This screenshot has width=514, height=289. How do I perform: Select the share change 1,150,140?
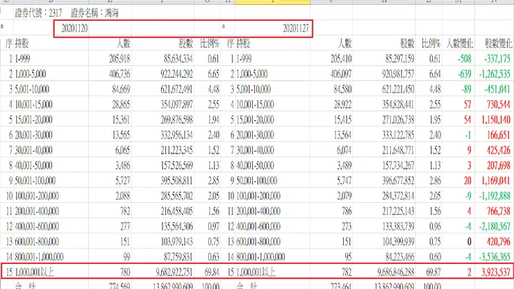click(x=496, y=119)
